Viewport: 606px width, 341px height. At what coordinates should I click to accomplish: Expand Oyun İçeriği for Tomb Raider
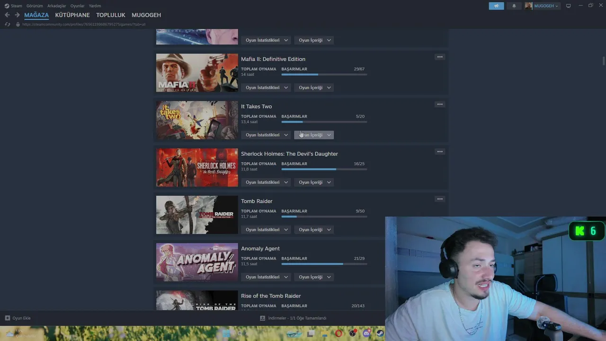[314, 230]
